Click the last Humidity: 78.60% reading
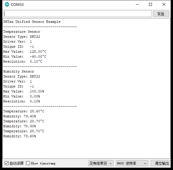The height and width of the screenshot is (170, 173). click(x=20, y=136)
